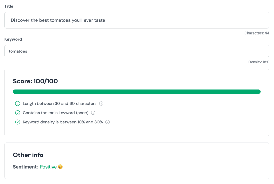Focus the Keyword input containing tomatoes
This screenshot has height=184, width=274.
click(x=136, y=51)
